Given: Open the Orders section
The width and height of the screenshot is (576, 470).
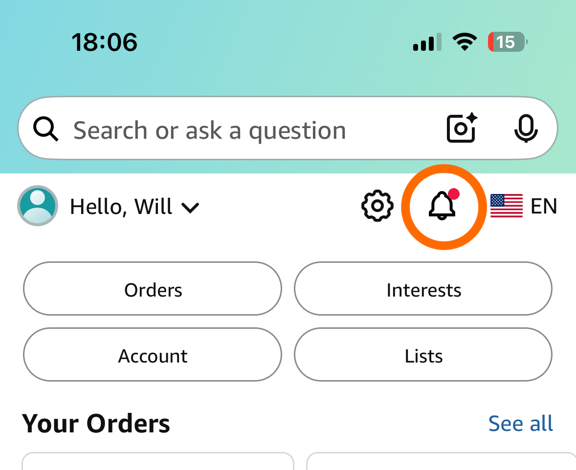Looking at the screenshot, I should click(153, 289).
